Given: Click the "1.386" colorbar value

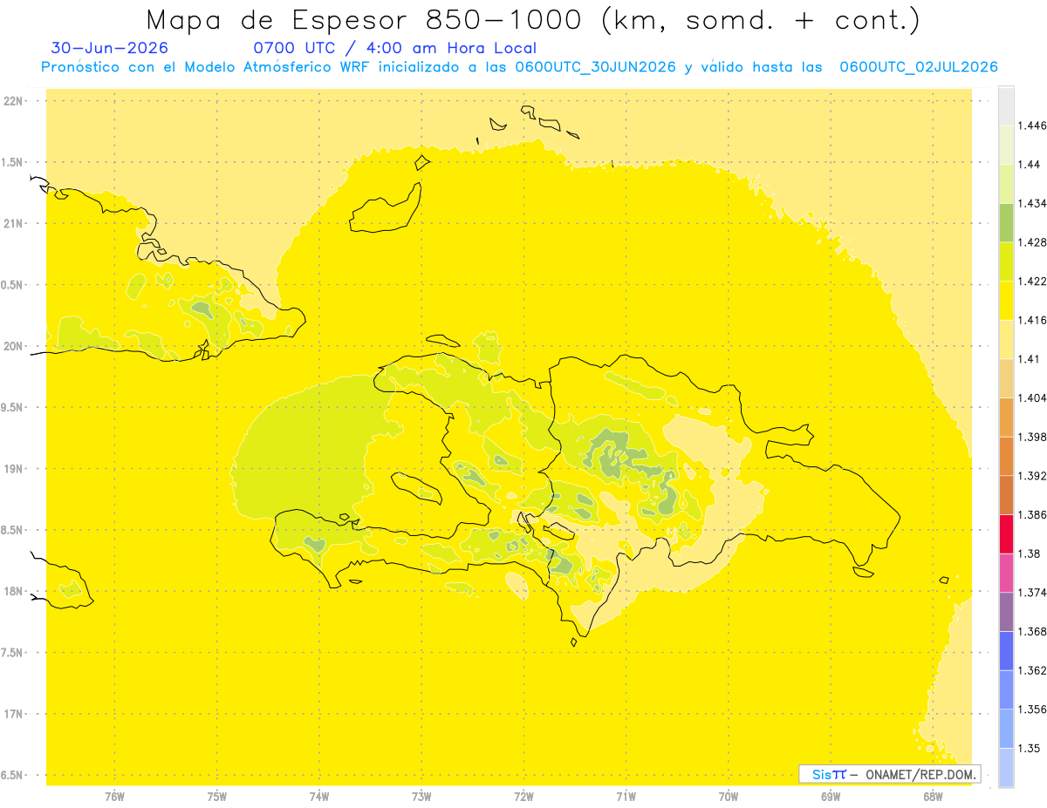Looking at the screenshot, I should [x=1032, y=514].
